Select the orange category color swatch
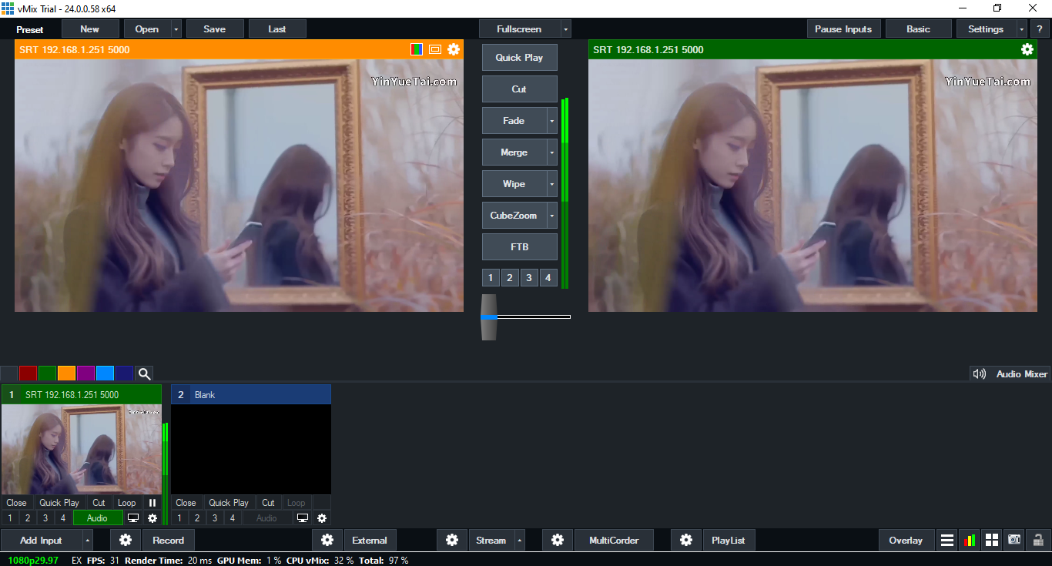1052x566 pixels. [67, 373]
